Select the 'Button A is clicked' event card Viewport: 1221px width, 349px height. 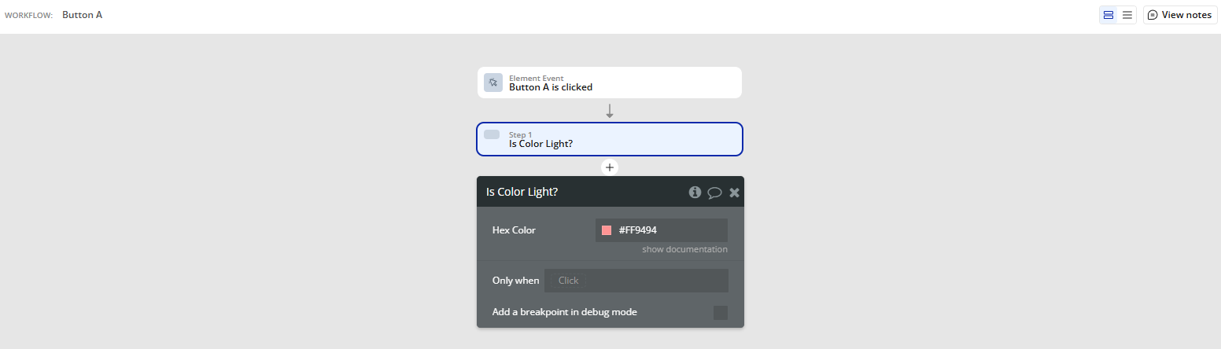[x=610, y=83]
